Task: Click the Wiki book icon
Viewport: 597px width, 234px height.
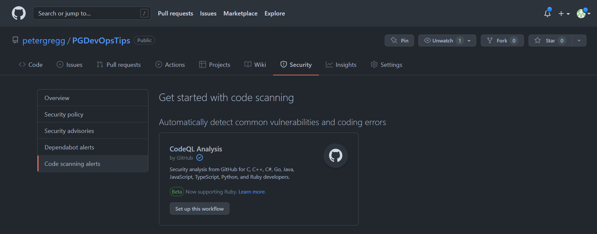Action: coord(248,64)
